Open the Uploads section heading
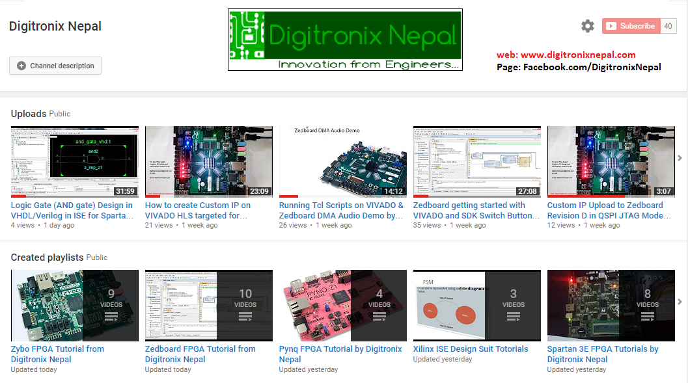Image resolution: width=688 pixels, height=383 pixels. coord(29,114)
